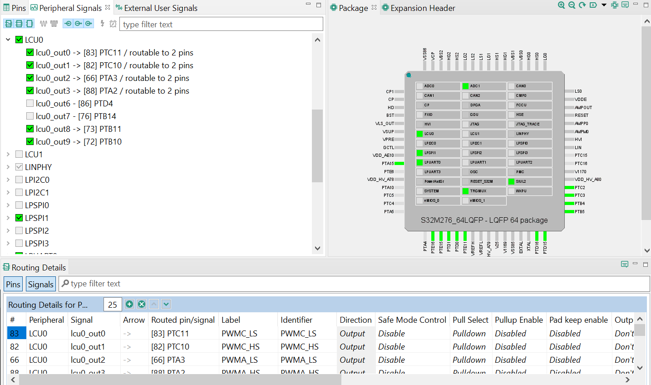Uncheck lcu0_out8 routed to PTB11
The width and height of the screenshot is (651, 385).
[30, 129]
